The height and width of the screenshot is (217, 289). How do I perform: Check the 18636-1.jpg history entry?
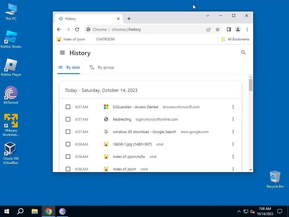(x=68, y=144)
